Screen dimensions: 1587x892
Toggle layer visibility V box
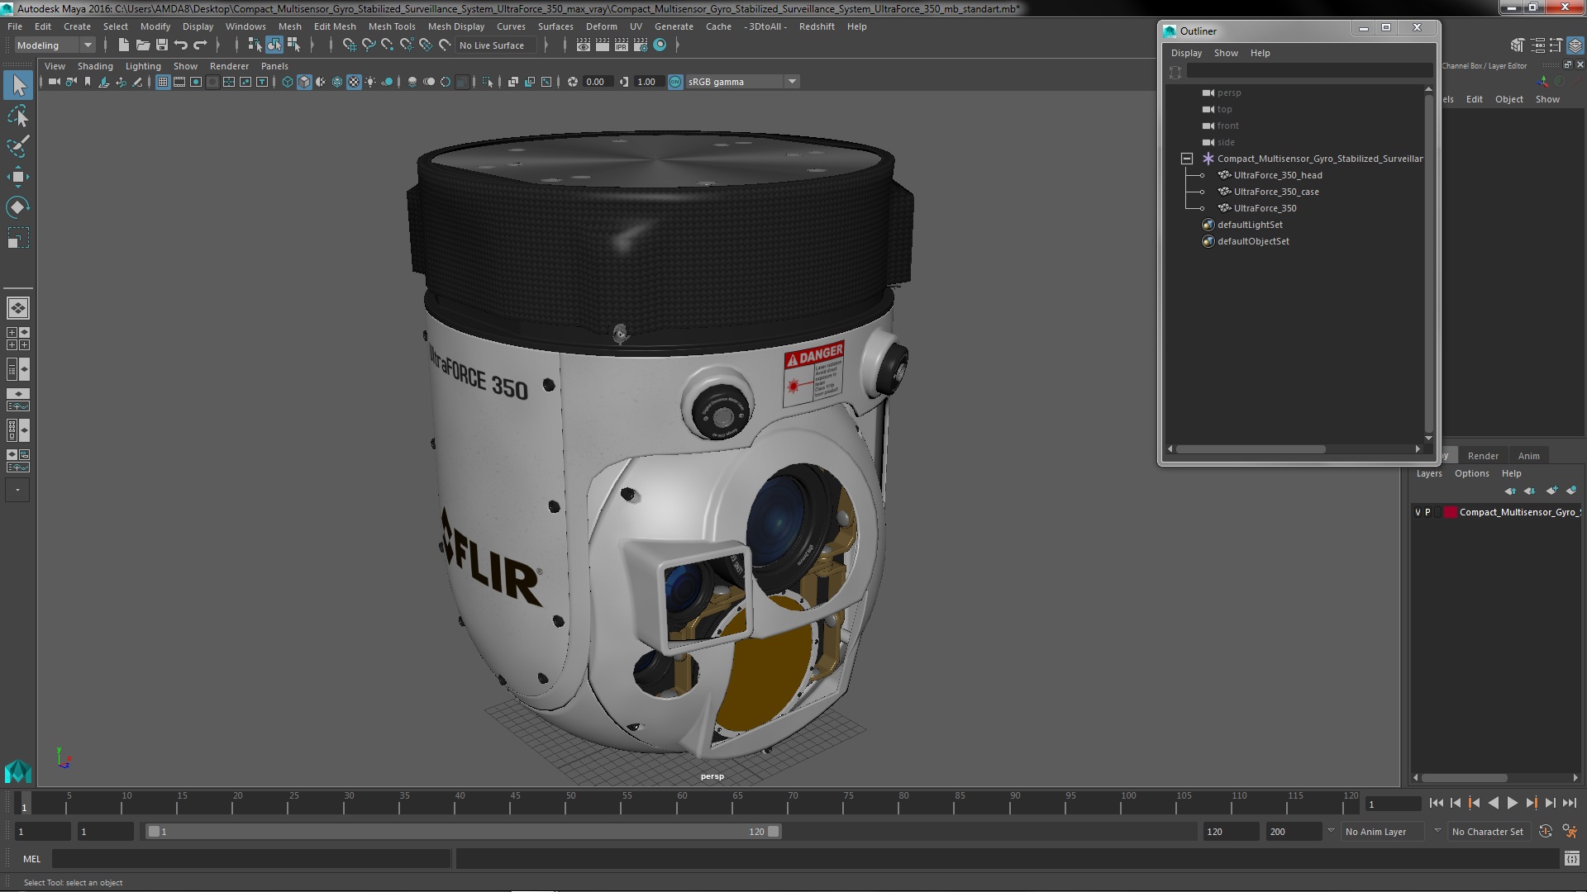click(x=1418, y=512)
